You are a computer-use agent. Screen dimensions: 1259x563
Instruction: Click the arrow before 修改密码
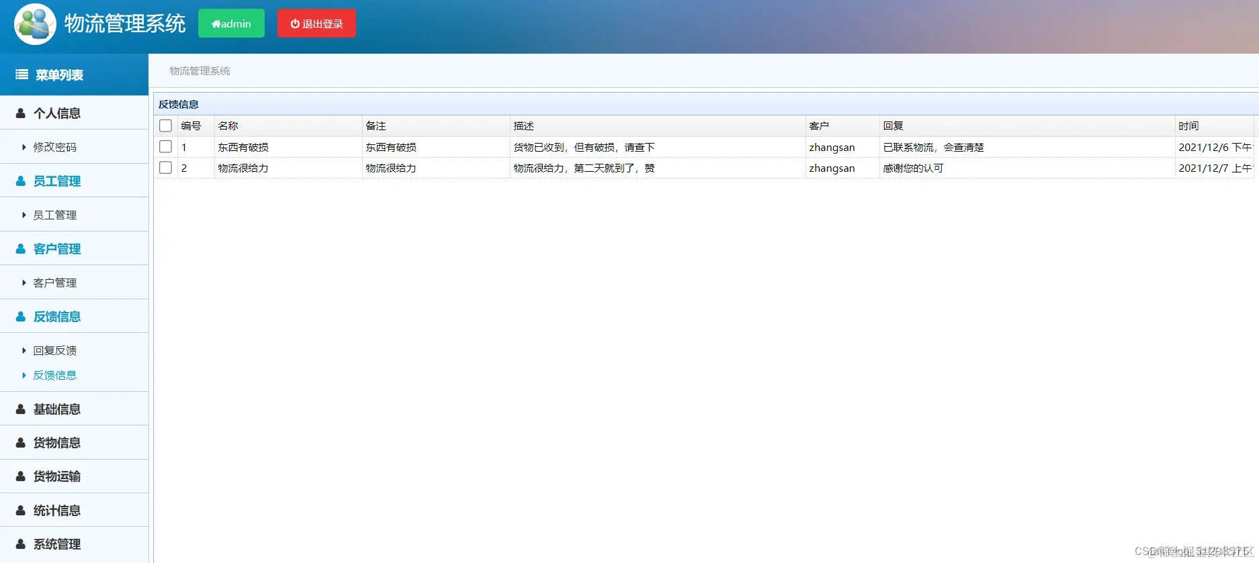tap(24, 147)
